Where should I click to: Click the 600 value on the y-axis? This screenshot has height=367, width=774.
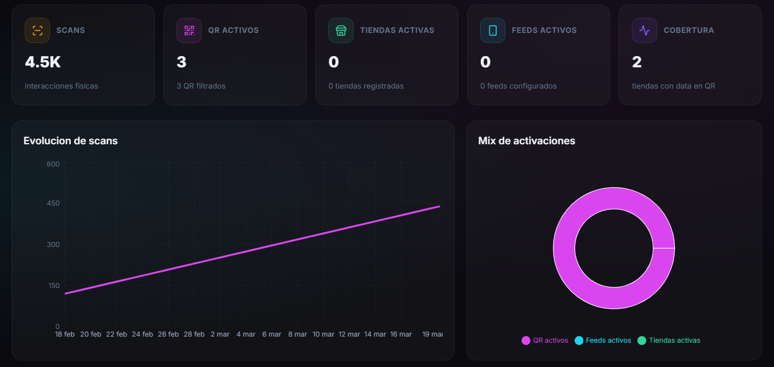(x=53, y=164)
